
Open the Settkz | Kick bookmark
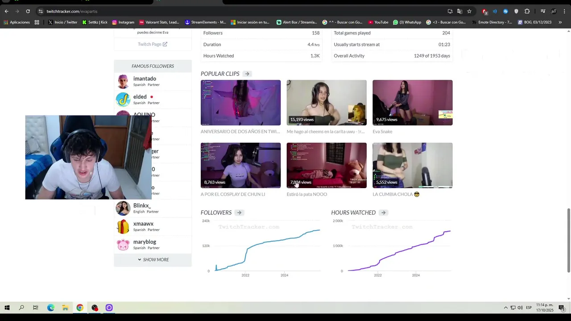click(x=95, y=22)
